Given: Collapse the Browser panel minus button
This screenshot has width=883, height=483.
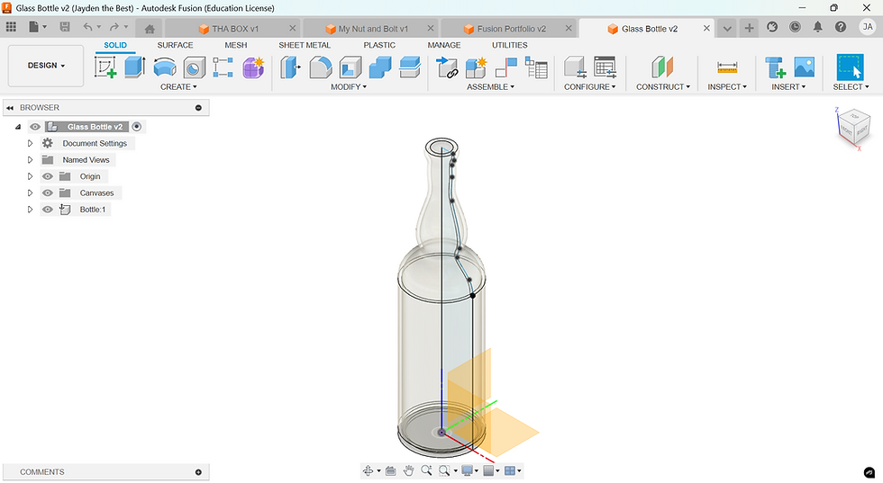Looking at the screenshot, I should coord(198,107).
